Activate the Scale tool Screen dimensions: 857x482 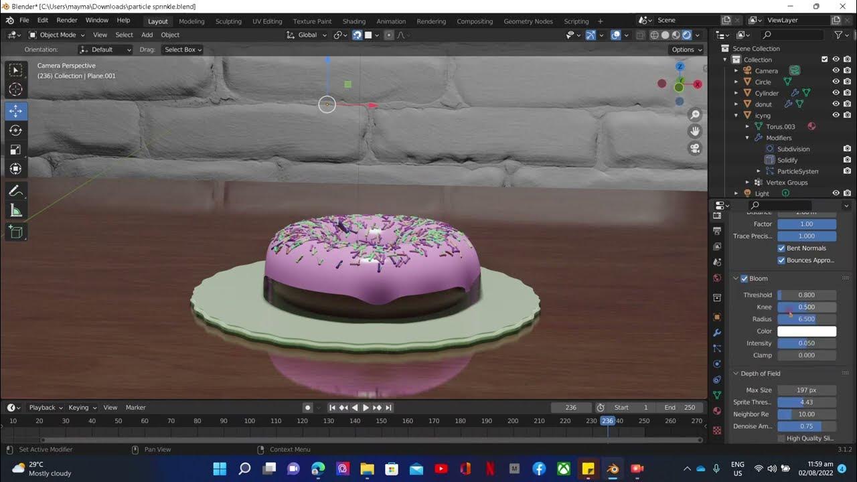tap(15, 149)
